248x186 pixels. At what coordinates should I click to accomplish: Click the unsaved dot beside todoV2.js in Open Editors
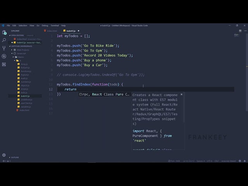point(12,43)
